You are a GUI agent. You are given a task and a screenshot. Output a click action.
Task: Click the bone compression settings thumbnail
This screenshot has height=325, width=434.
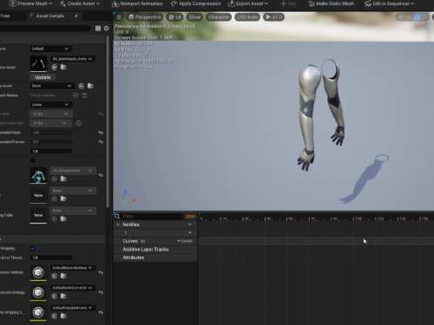(38, 272)
